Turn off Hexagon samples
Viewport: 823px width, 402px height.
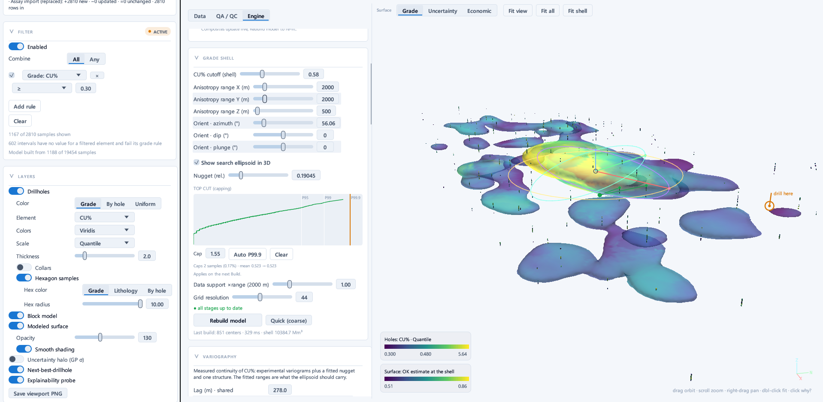pyautogui.click(x=24, y=278)
